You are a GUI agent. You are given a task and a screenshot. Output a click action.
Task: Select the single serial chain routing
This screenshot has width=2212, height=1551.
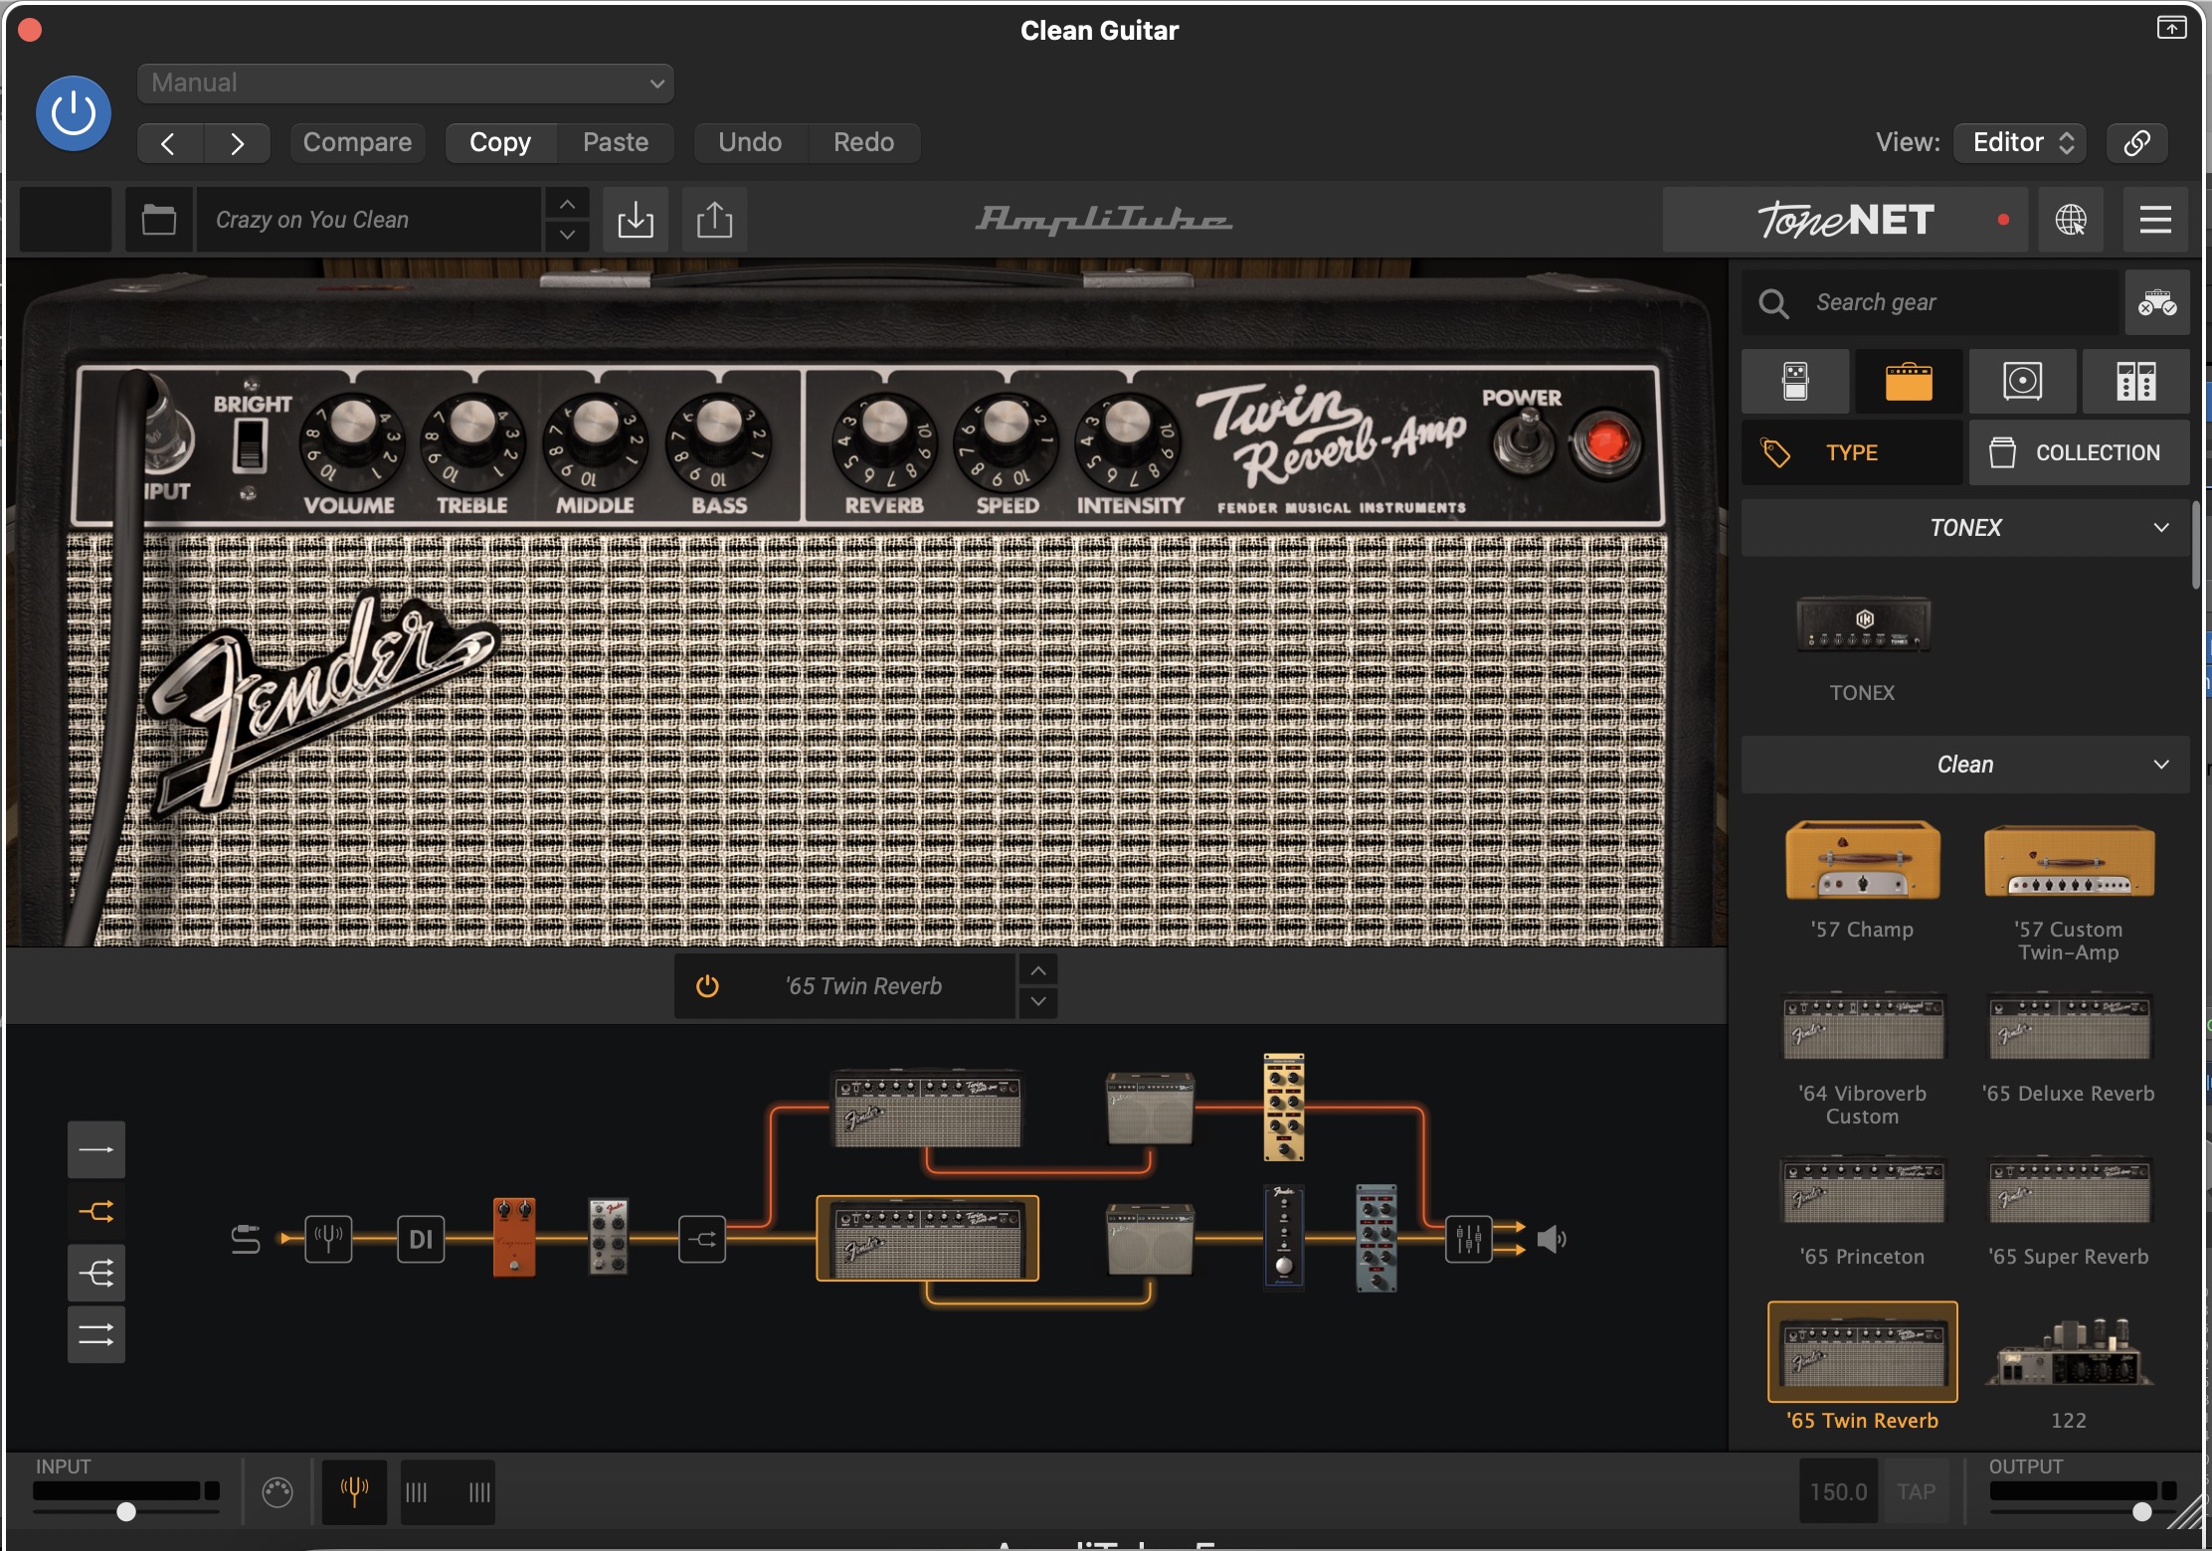96,1150
